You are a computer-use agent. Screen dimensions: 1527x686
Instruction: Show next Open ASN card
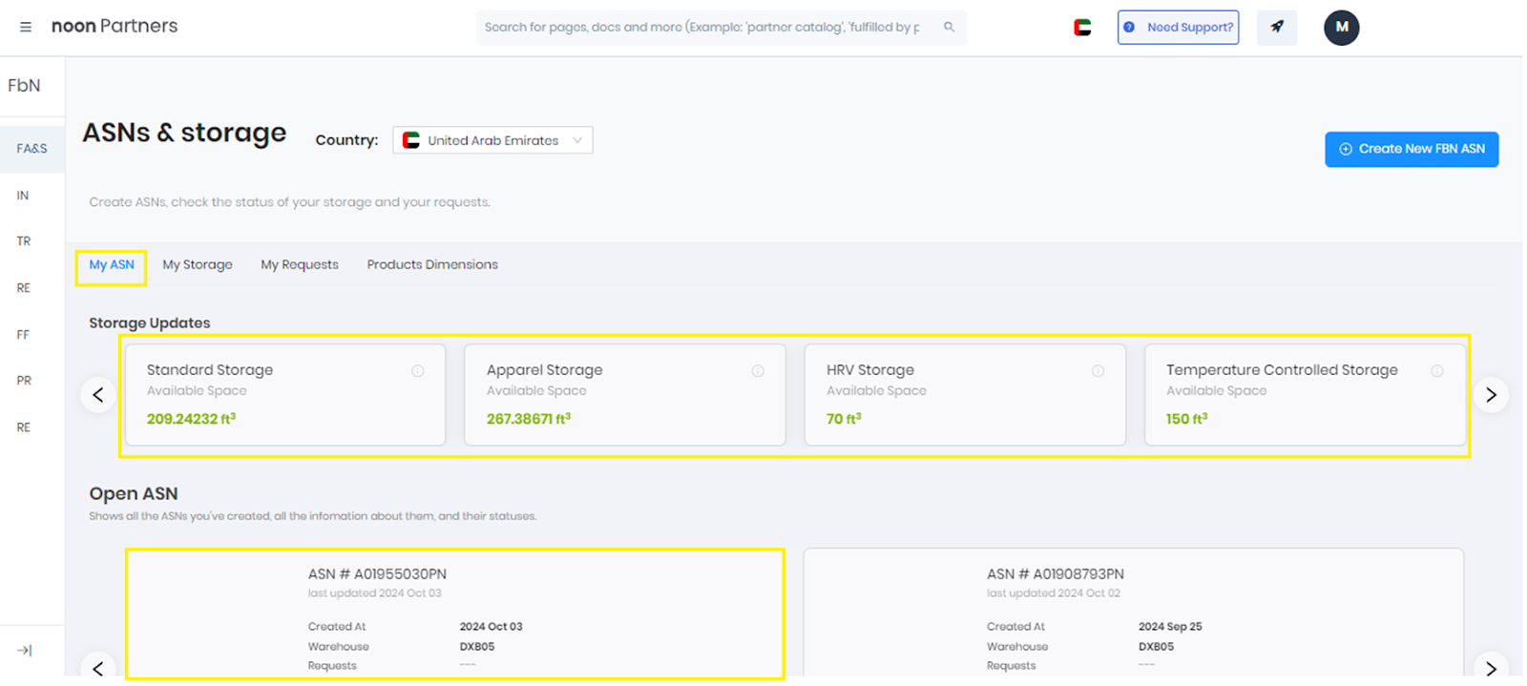(1491, 668)
